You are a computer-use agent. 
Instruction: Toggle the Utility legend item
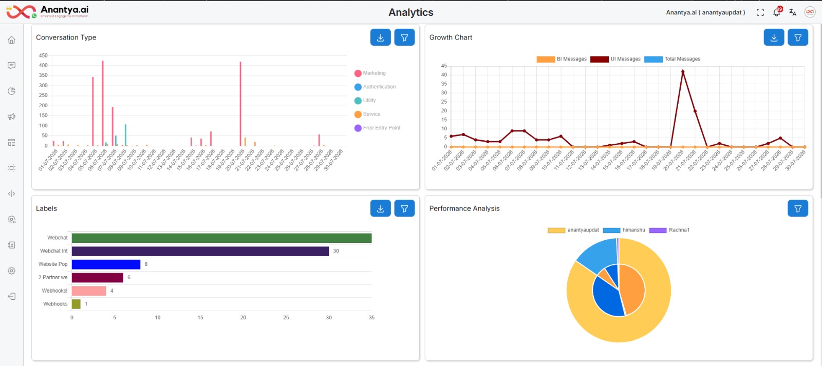[x=365, y=101]
